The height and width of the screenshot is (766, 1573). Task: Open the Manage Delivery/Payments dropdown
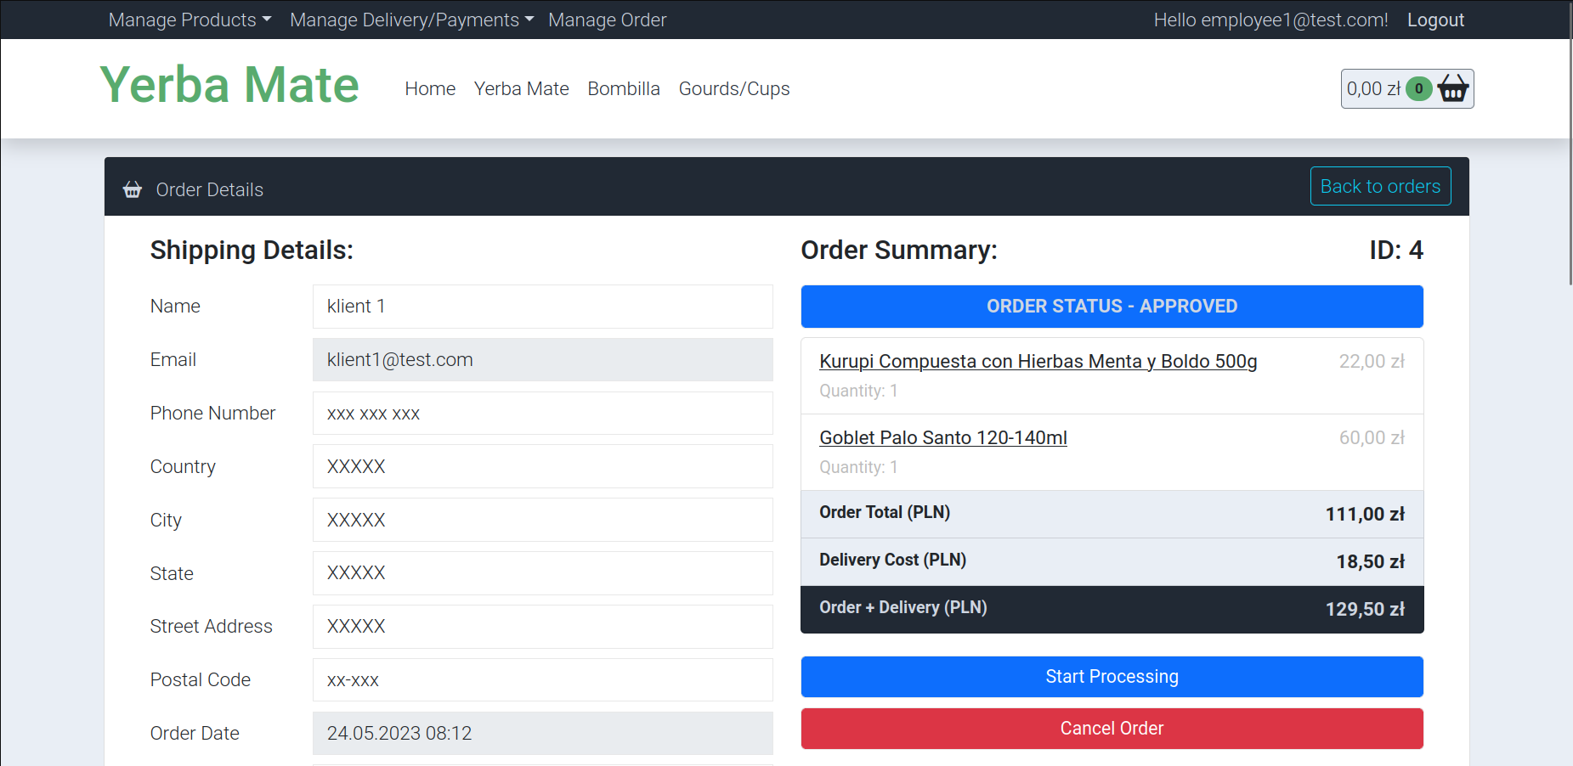coord(411,20)
